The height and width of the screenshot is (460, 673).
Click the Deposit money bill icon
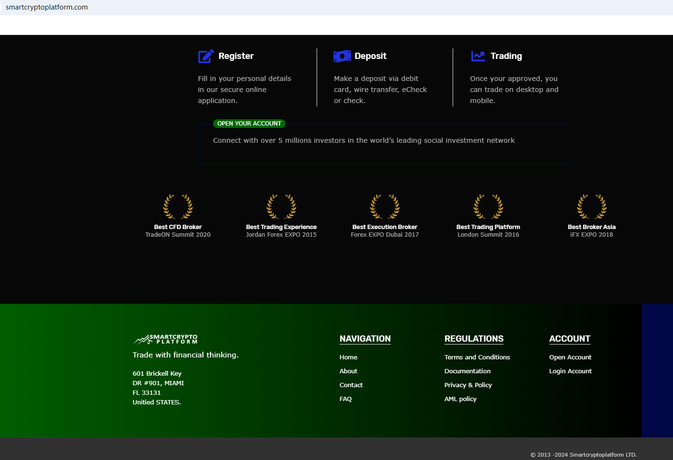[342, 56]
